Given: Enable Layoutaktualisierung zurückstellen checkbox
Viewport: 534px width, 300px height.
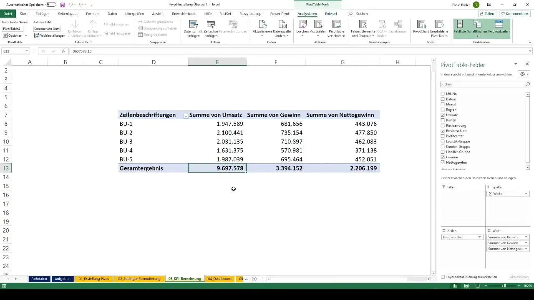Looking at the screenshot, I should point(443,277).
